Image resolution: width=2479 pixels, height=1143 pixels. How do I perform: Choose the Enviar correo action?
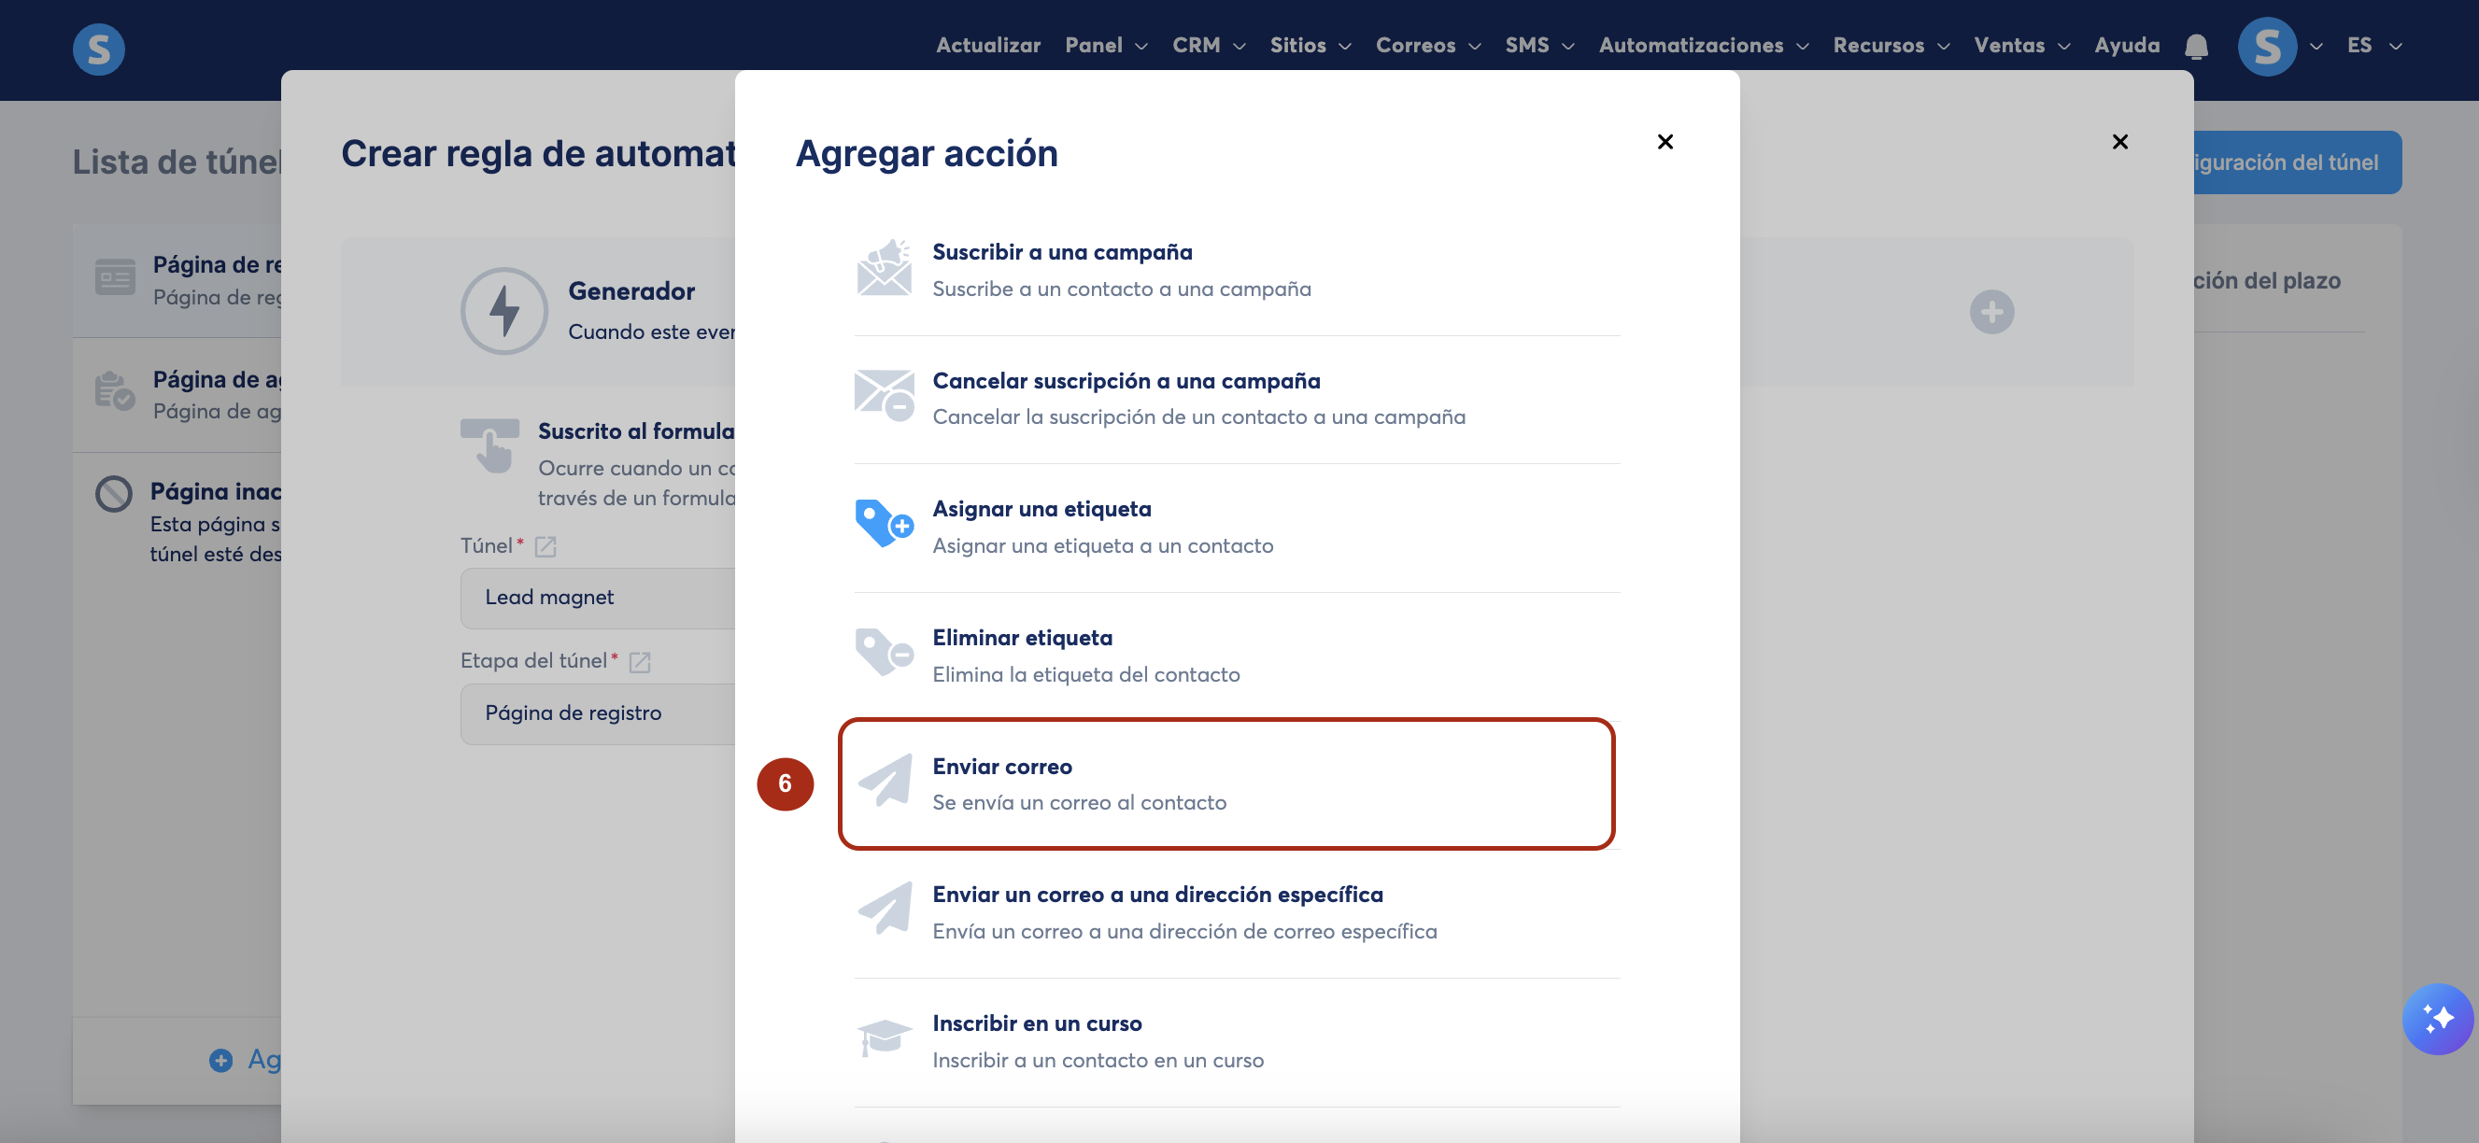click(1225, 783)
